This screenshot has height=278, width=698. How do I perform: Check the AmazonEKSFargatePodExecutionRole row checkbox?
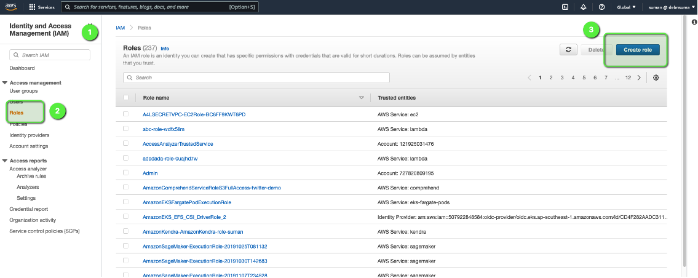click(x=125, y=202)
